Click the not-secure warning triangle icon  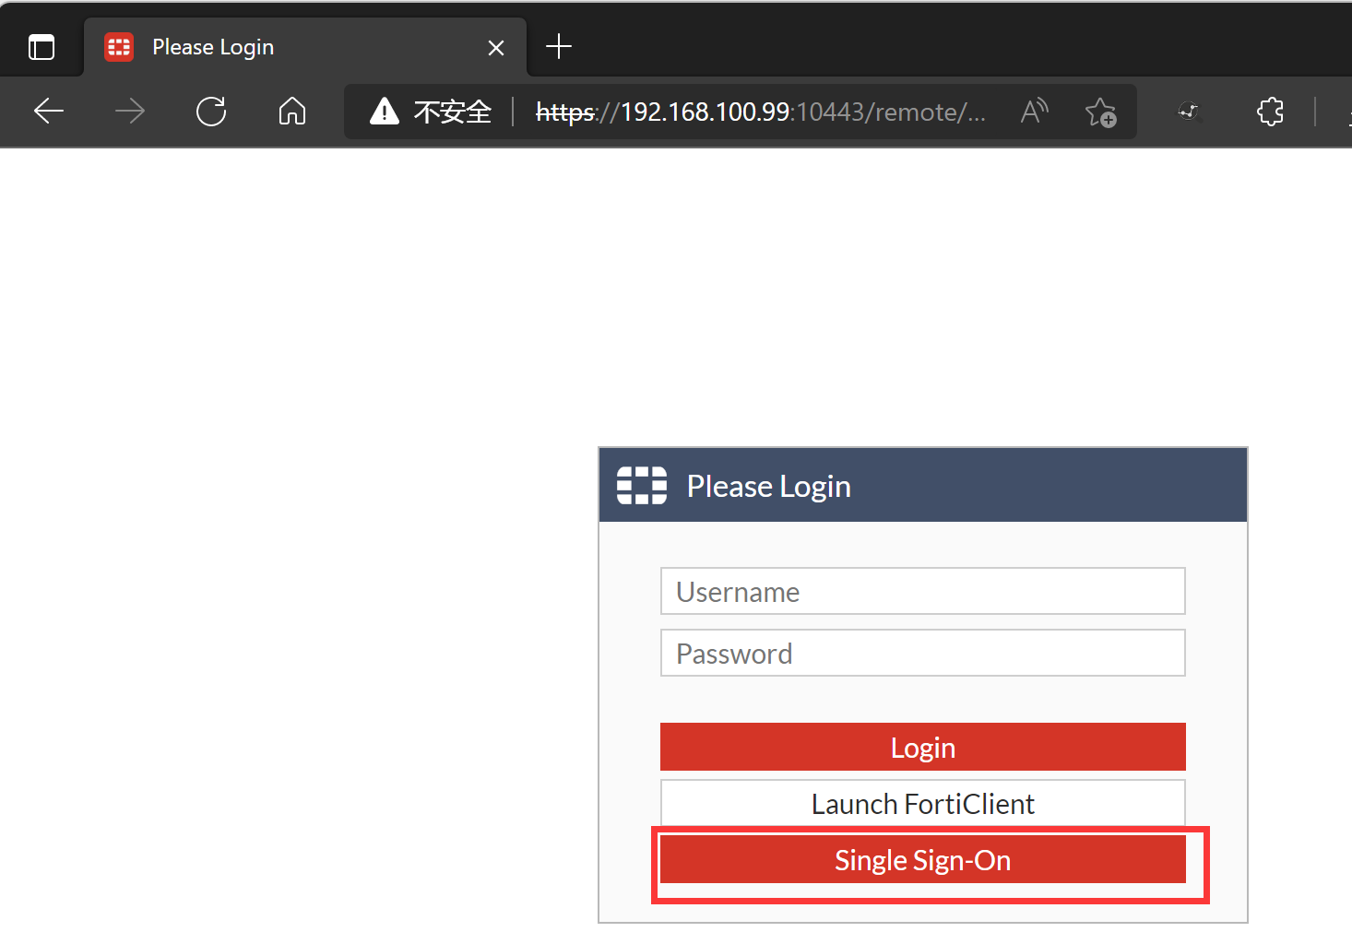tap(384, 112)
